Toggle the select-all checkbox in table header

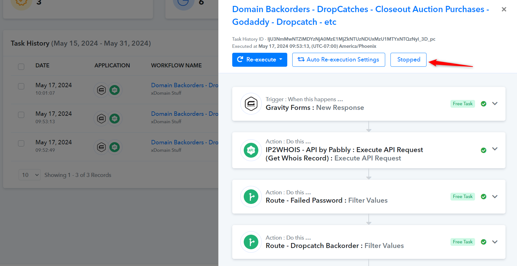pos(21,67)
